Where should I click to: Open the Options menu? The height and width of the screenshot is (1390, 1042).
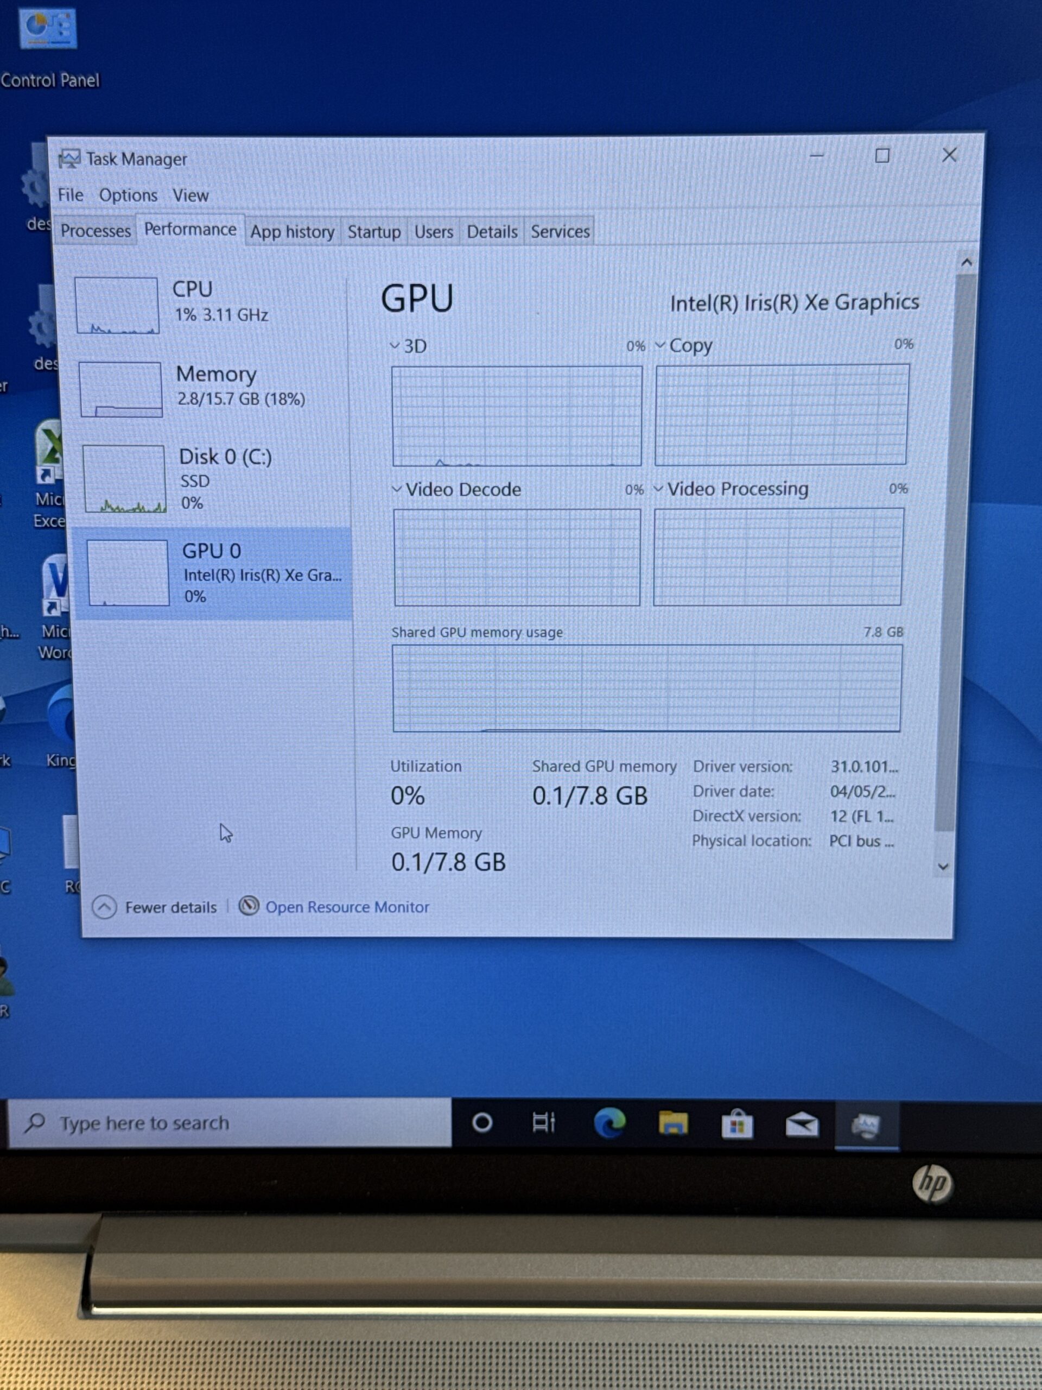click(x=128, y=195)
